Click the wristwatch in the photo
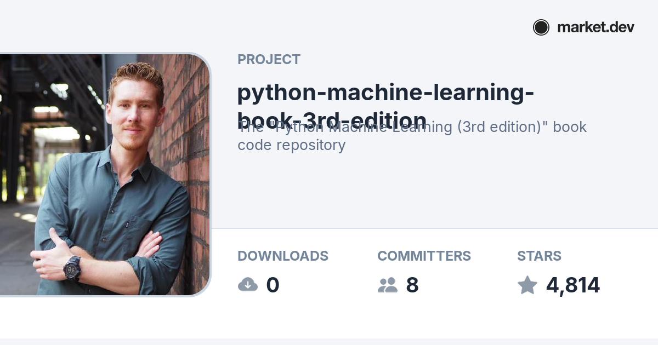658x345 pixels. pos(72,268)
